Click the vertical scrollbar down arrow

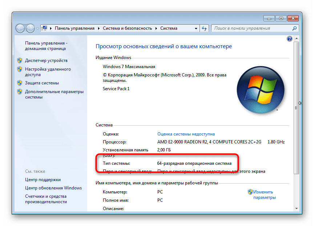click(x=297, y=209)
